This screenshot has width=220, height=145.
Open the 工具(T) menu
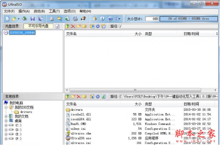tap(54, 11)
